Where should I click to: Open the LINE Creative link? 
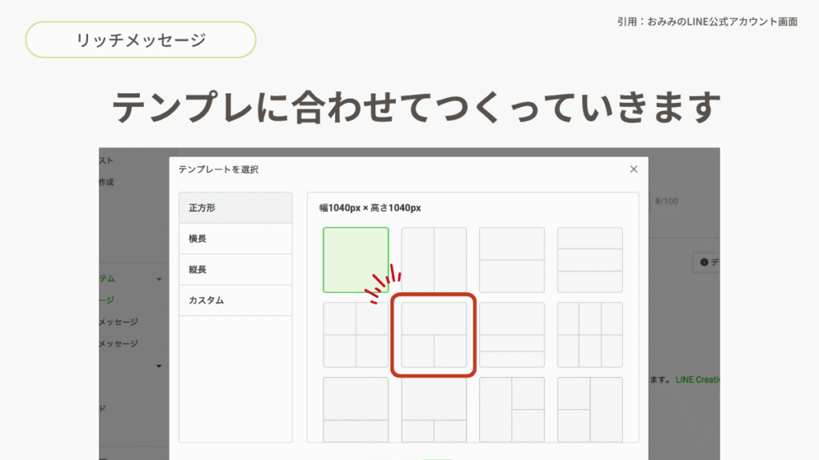tap(698, 380)
